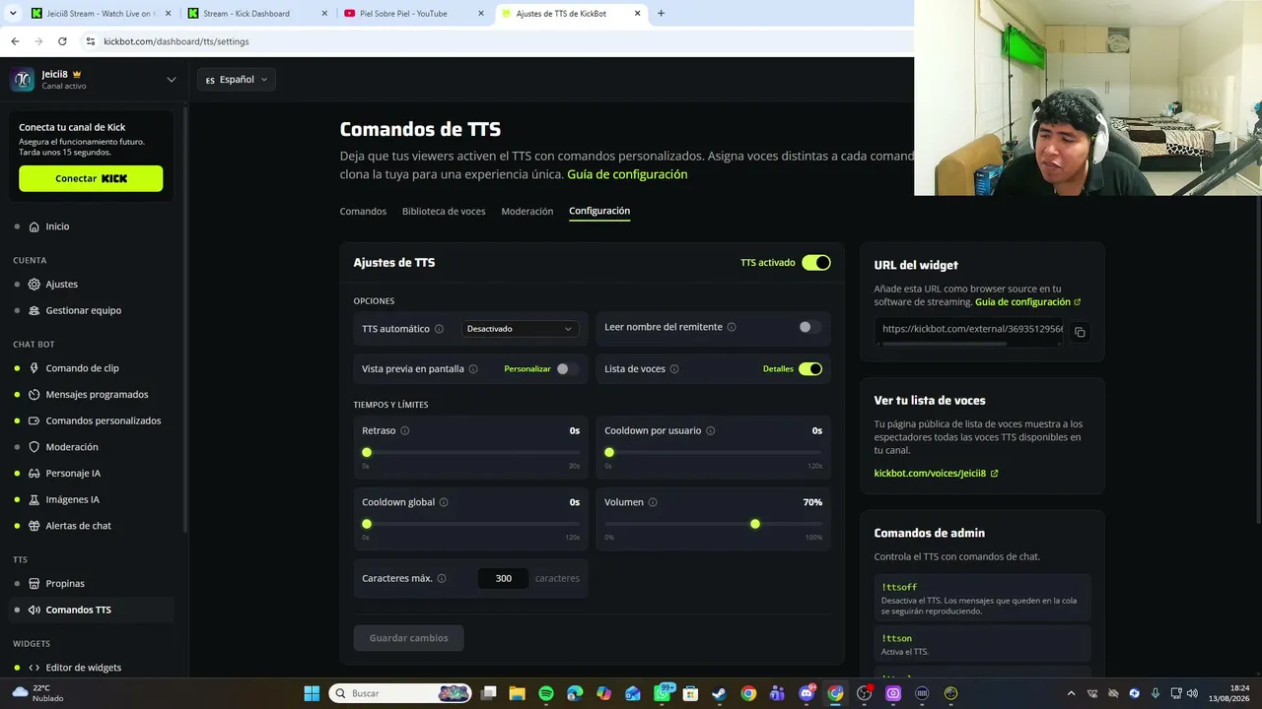Open Comandos personalizados in the sidebar
Screen dimensions: 1262x709
point(103,420)
